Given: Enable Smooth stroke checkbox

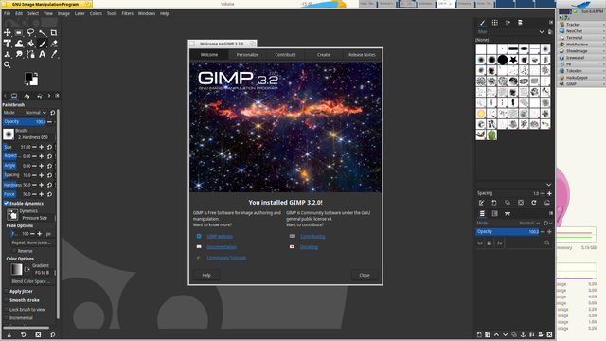Looking at the screenshot, I should (7, 300).
